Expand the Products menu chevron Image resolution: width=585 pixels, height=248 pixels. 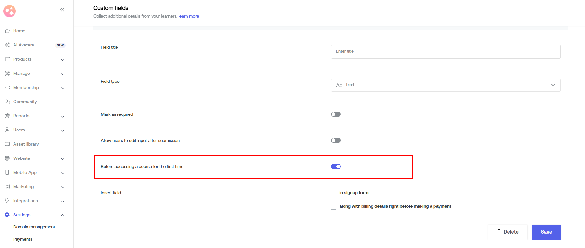pos(63,60)
